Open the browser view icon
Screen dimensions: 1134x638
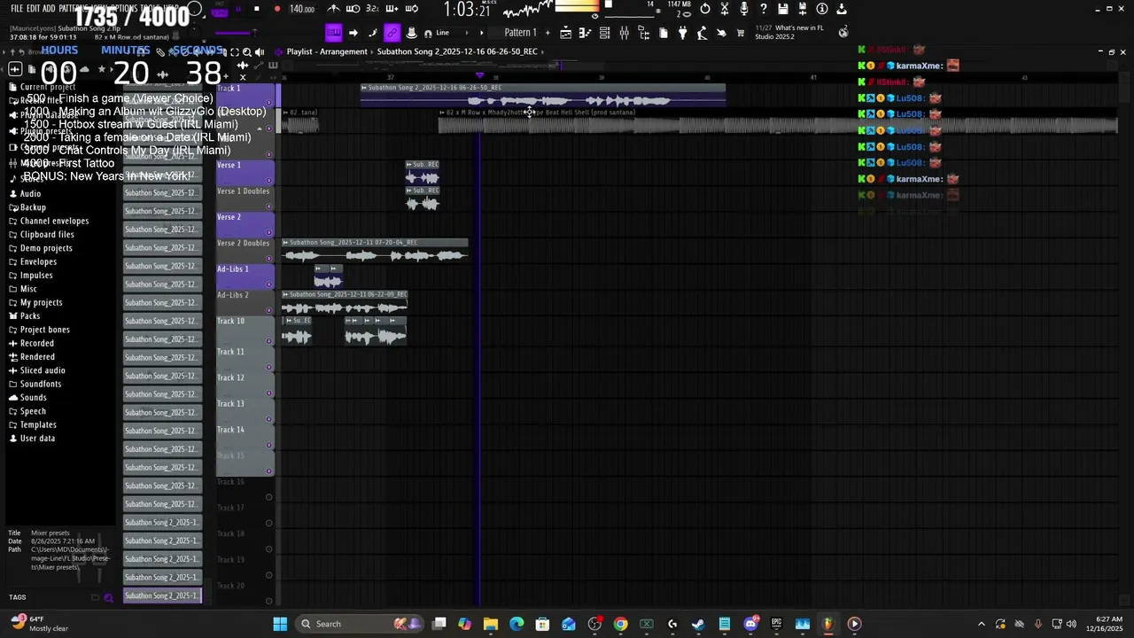[644, 33]
